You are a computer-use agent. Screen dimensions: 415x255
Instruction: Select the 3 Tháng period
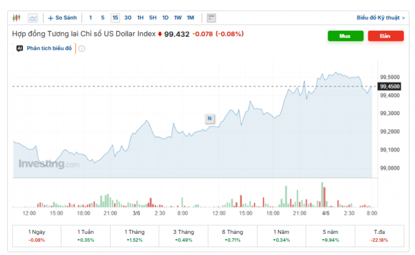coord(183,236)
